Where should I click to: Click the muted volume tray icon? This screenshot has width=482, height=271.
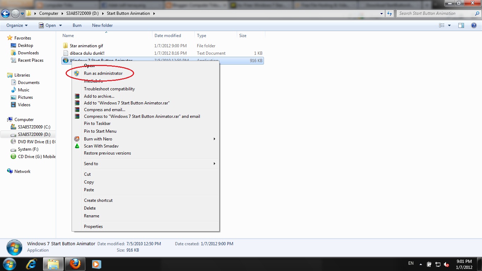pyautogui.click(x=446, y=264)
